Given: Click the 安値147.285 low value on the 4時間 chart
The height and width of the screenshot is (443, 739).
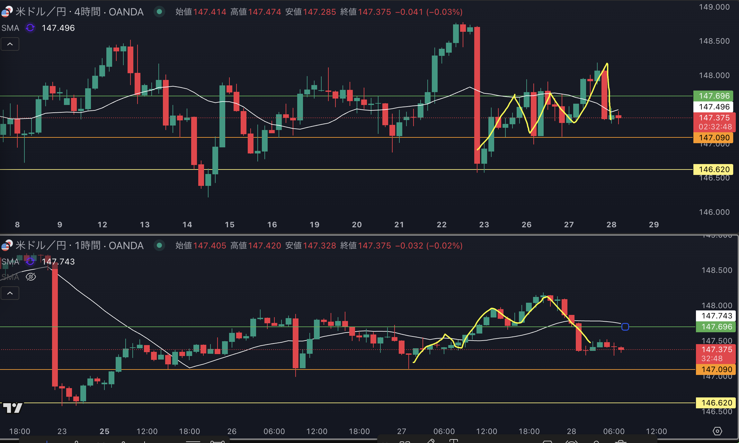Looking at the screenshot, I should (x=311, y=12).
